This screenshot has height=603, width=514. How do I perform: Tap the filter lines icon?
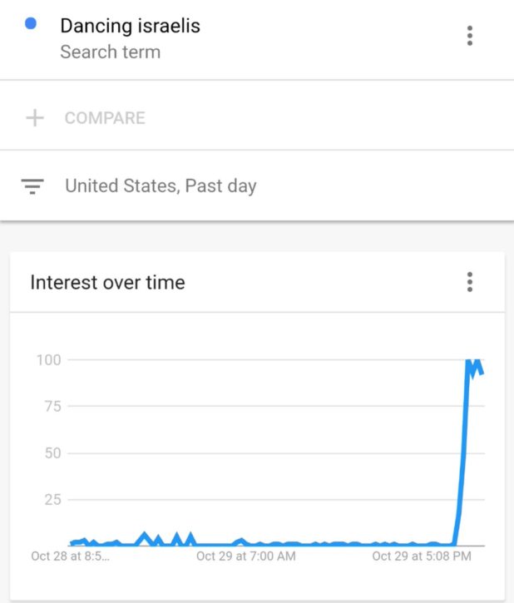(32, 185)
